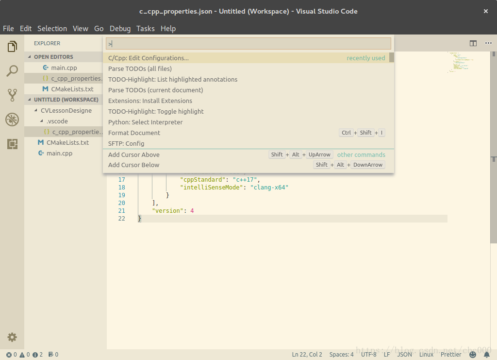Select c_cpp_properties.json in Open Editors
This screenshot has height=360, width=497.
pos(64,78)
